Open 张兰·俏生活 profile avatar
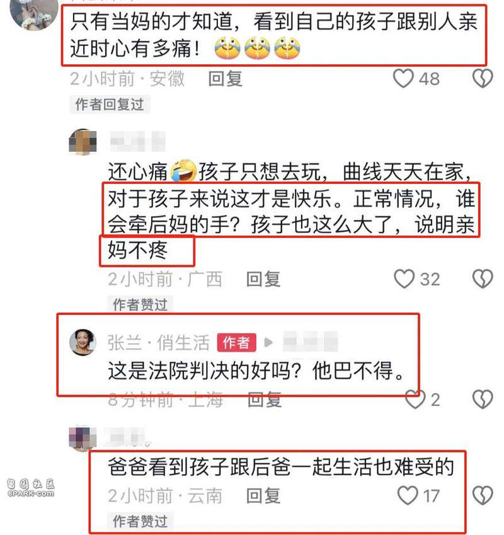This screenshot has height=535, width=504. pos(83,342)
